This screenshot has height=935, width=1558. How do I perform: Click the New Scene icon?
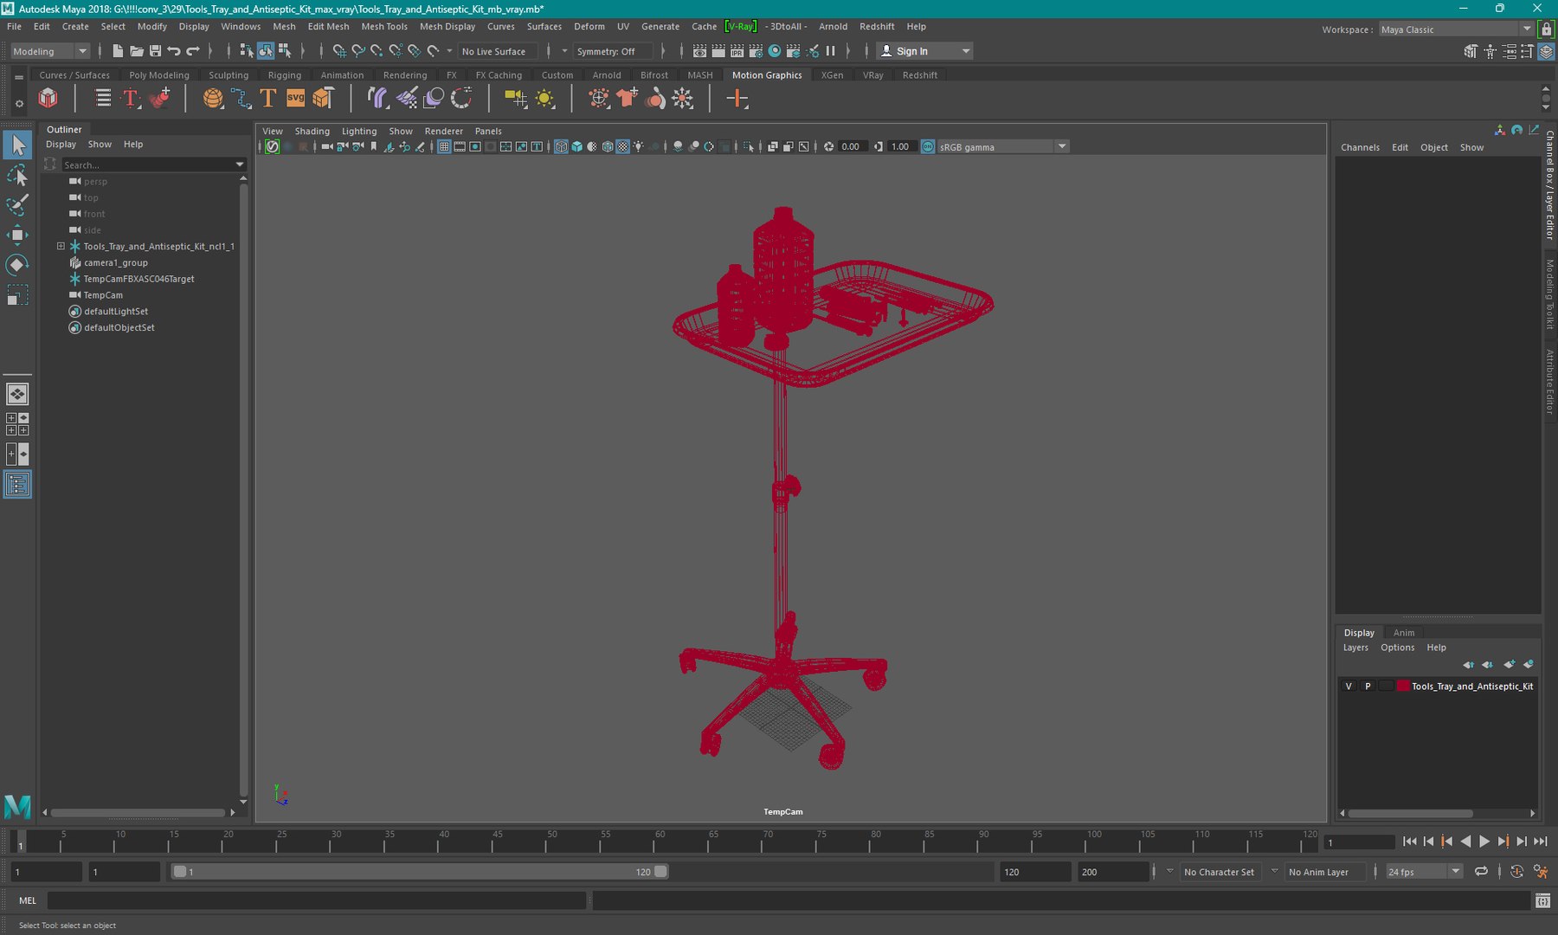coord(118,51)
